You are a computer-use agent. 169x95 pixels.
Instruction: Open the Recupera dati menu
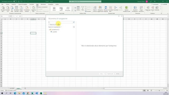(3, 9)
